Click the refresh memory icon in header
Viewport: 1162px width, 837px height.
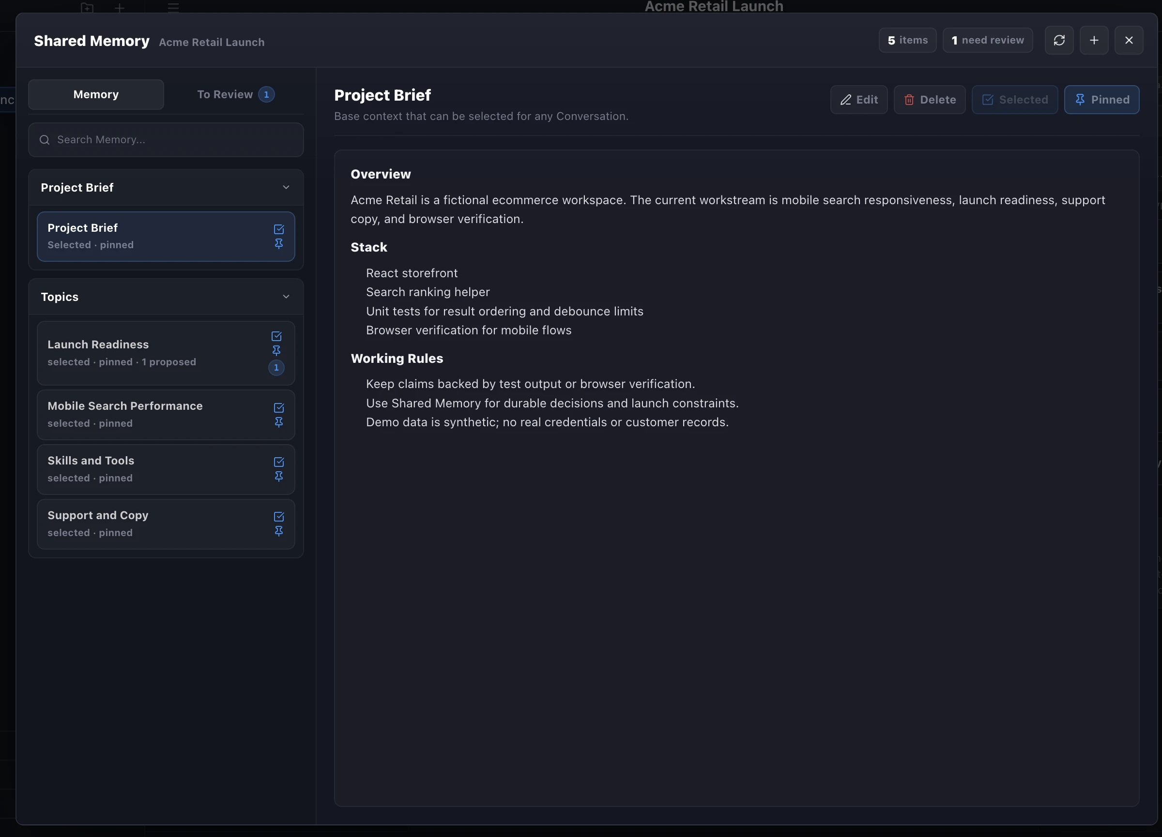1059,40
